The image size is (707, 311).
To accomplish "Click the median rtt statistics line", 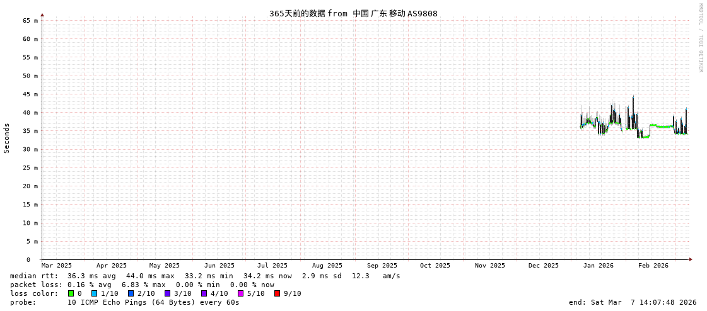I will [205, 276].
